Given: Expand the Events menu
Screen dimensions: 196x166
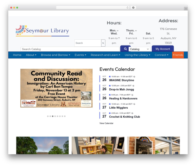Looking at the screenshot, I should tap(80, 55).
